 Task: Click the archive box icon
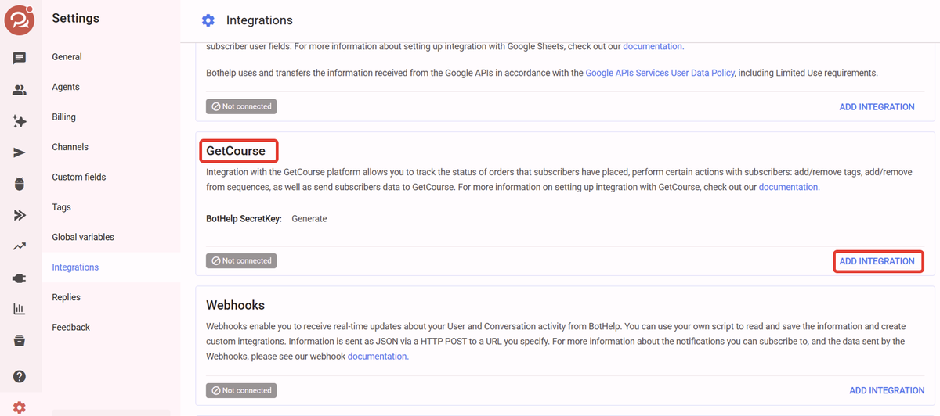tap(20, 340)
